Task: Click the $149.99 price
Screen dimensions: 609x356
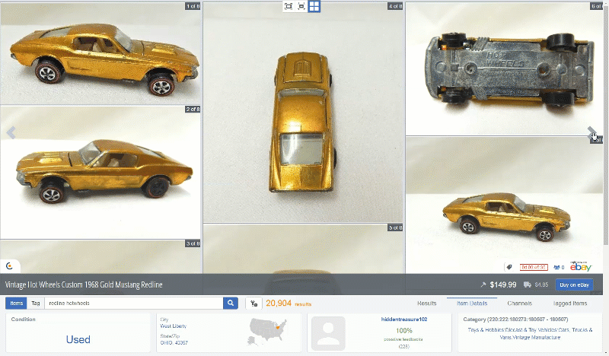Action: pos(503,284)
